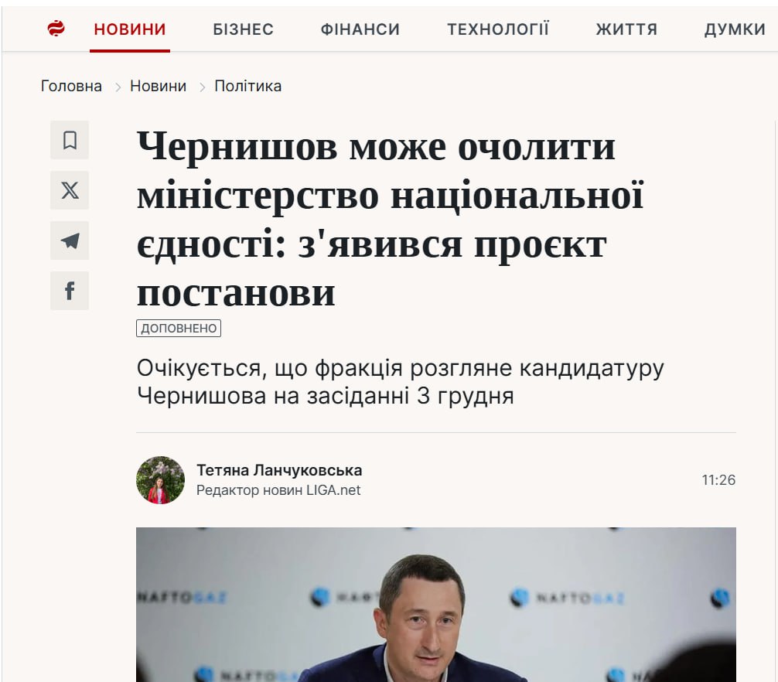Click the article headline about Чернишов
The height and width of the screenshot is (682, 778).
click(x=390, y=219)
